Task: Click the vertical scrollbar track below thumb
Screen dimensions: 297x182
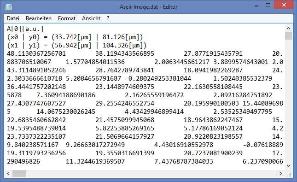Action: (x=288, y=101)
